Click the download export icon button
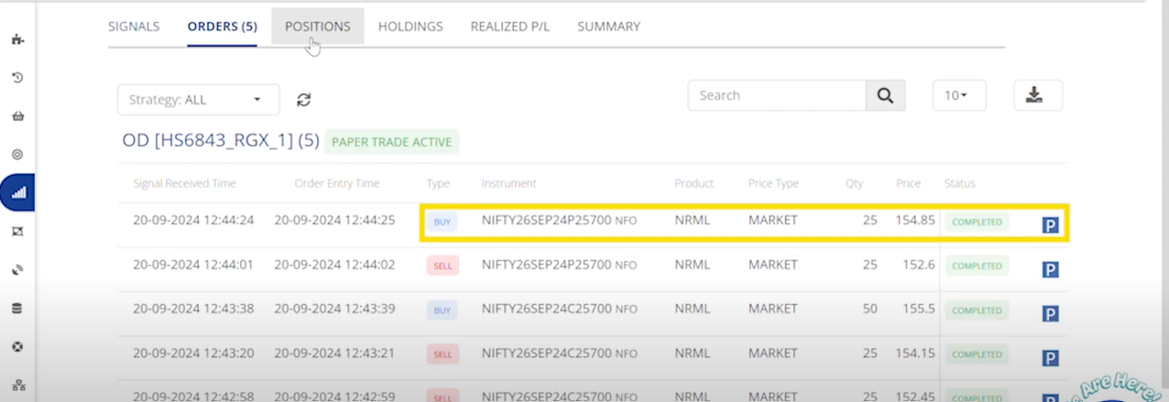Viewport: 1169px width, 402px height. tap(1037, 95)
